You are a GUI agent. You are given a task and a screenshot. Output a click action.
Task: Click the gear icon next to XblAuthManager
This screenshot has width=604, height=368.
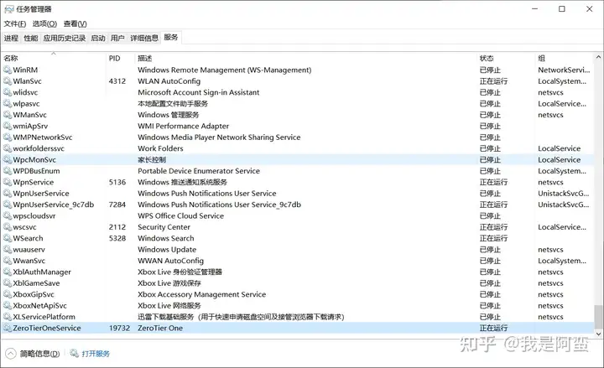(8, 272)
